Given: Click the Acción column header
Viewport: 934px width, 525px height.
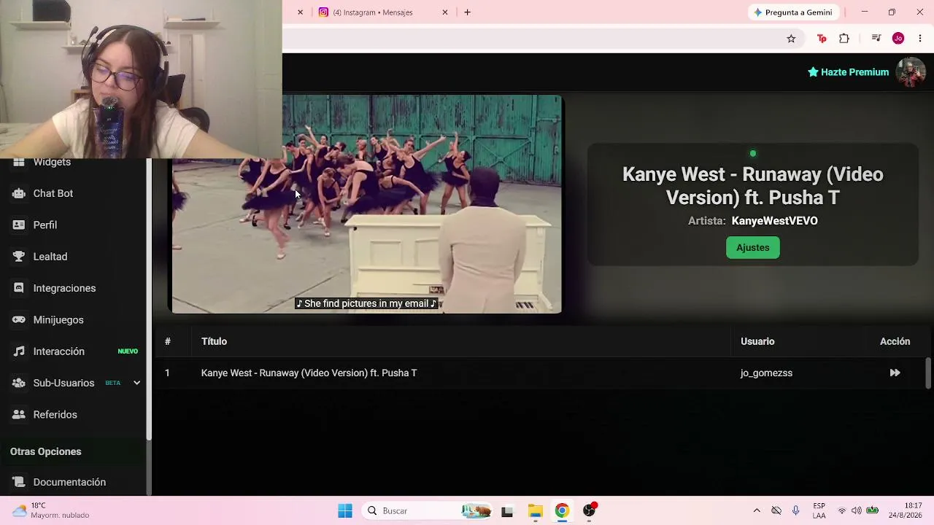Looking at the screenshot, I should coord(895,341).
